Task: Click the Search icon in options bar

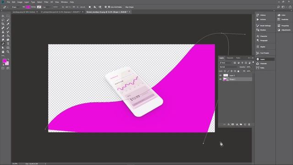Action: pos(278,7)
